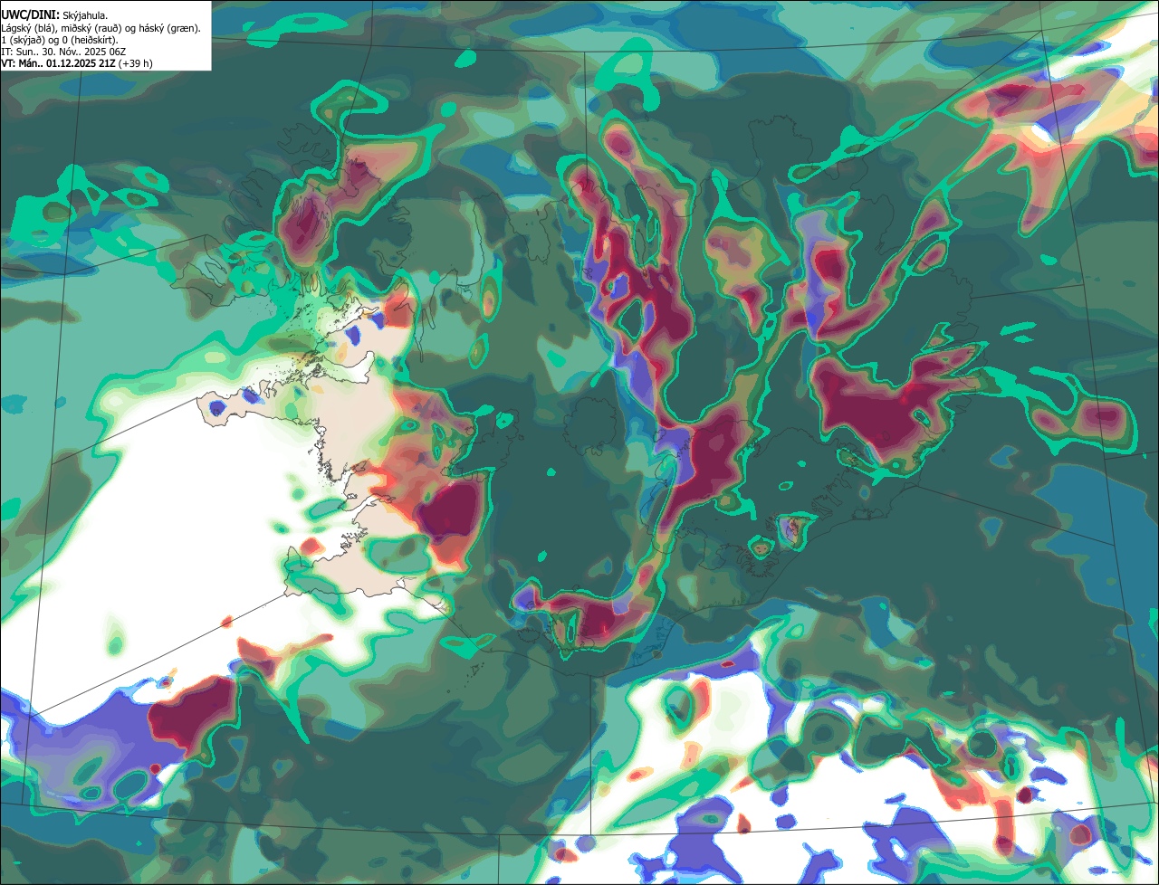
Task: Click initial time 'IT: Sun.. 30. Nóv.. 2025 06Z'
Action: point(63,52)
